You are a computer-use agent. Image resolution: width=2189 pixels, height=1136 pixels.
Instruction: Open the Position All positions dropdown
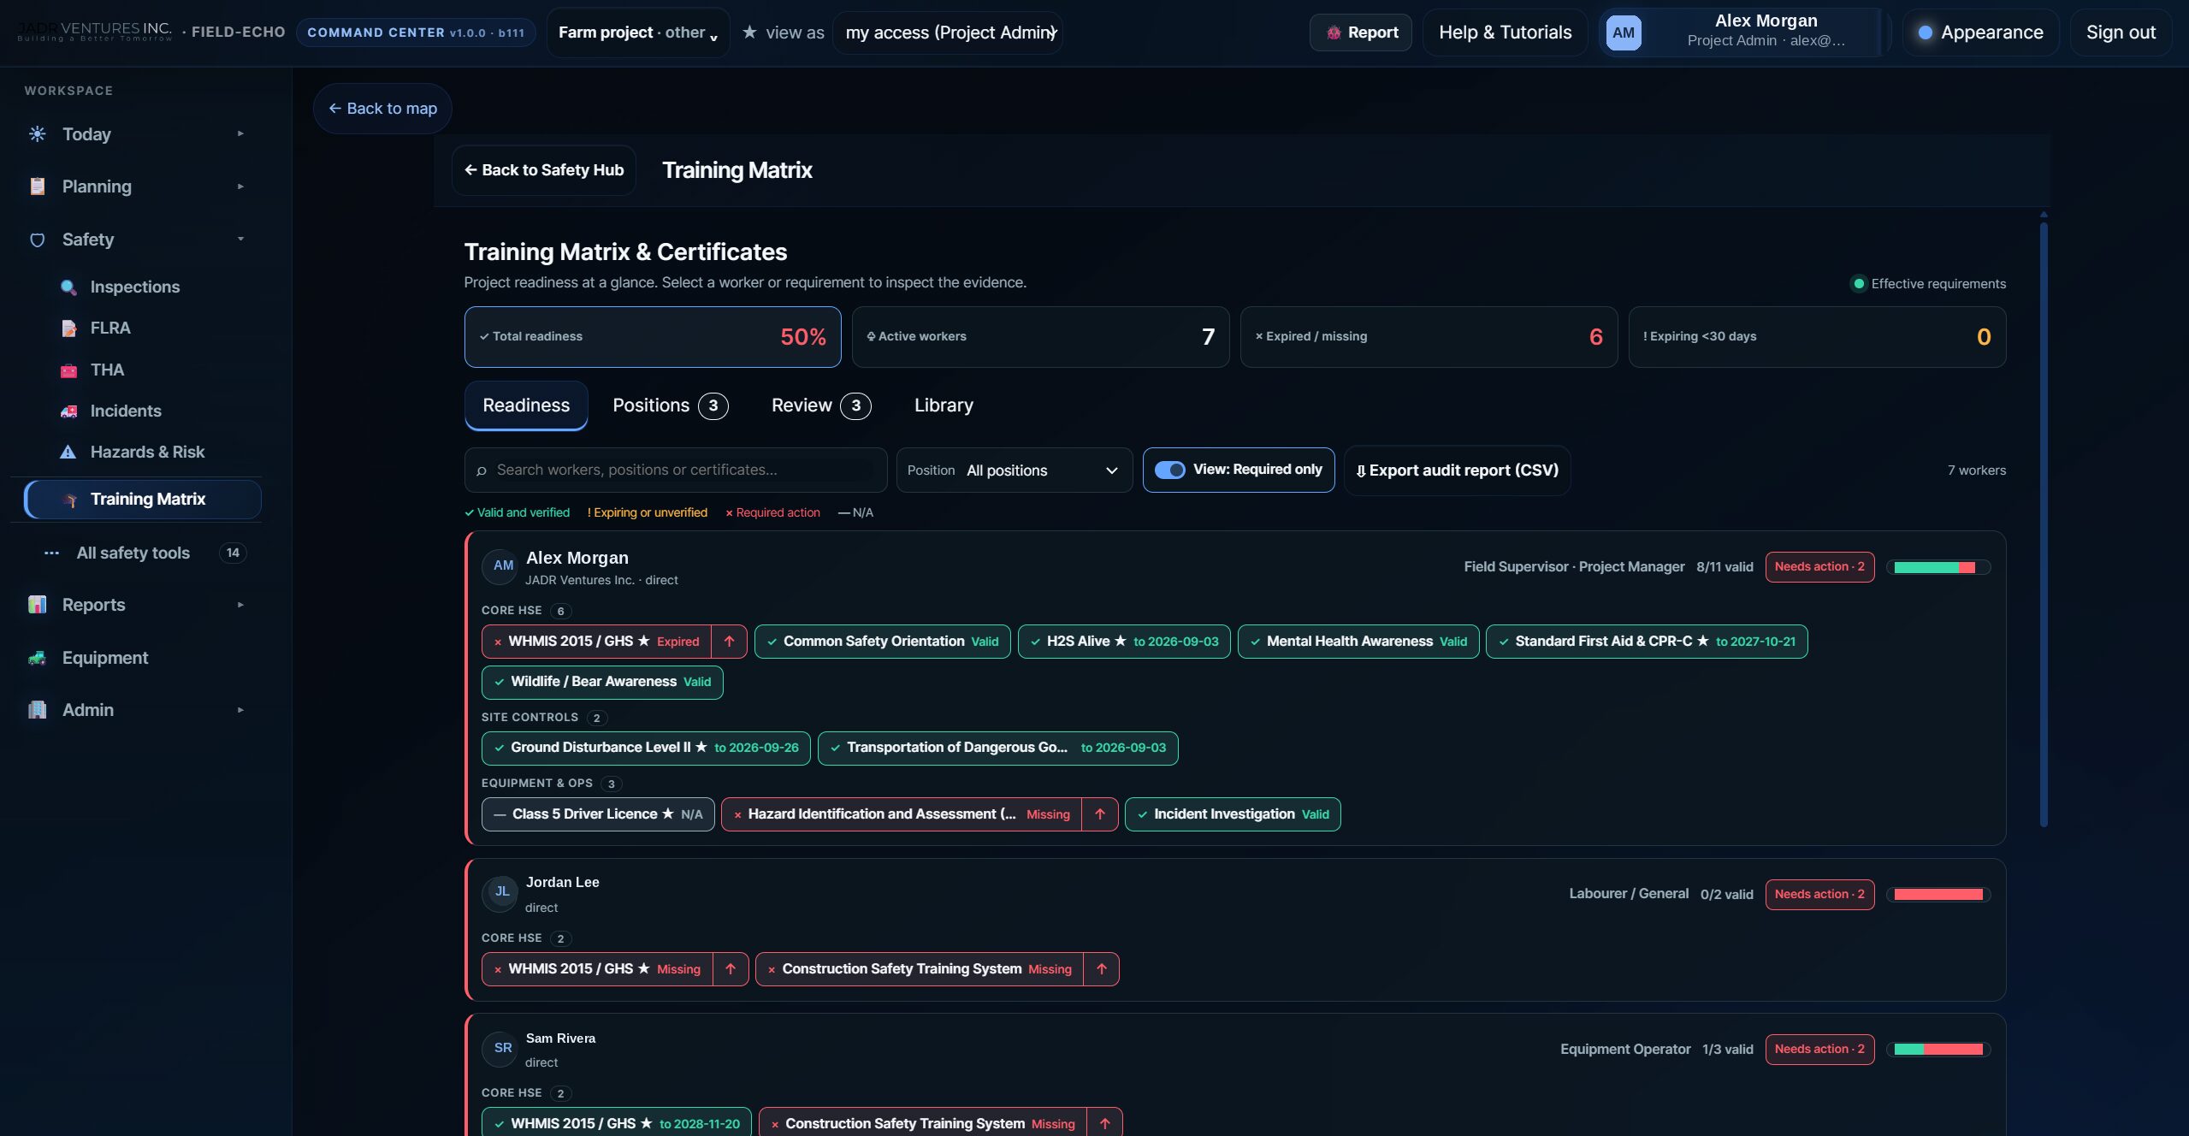coord(1015,470)
